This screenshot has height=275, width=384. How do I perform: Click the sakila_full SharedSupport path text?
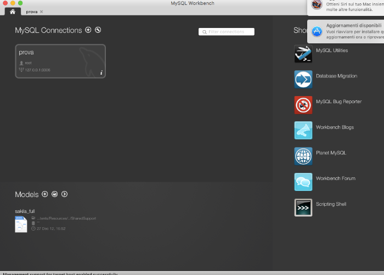66,218
